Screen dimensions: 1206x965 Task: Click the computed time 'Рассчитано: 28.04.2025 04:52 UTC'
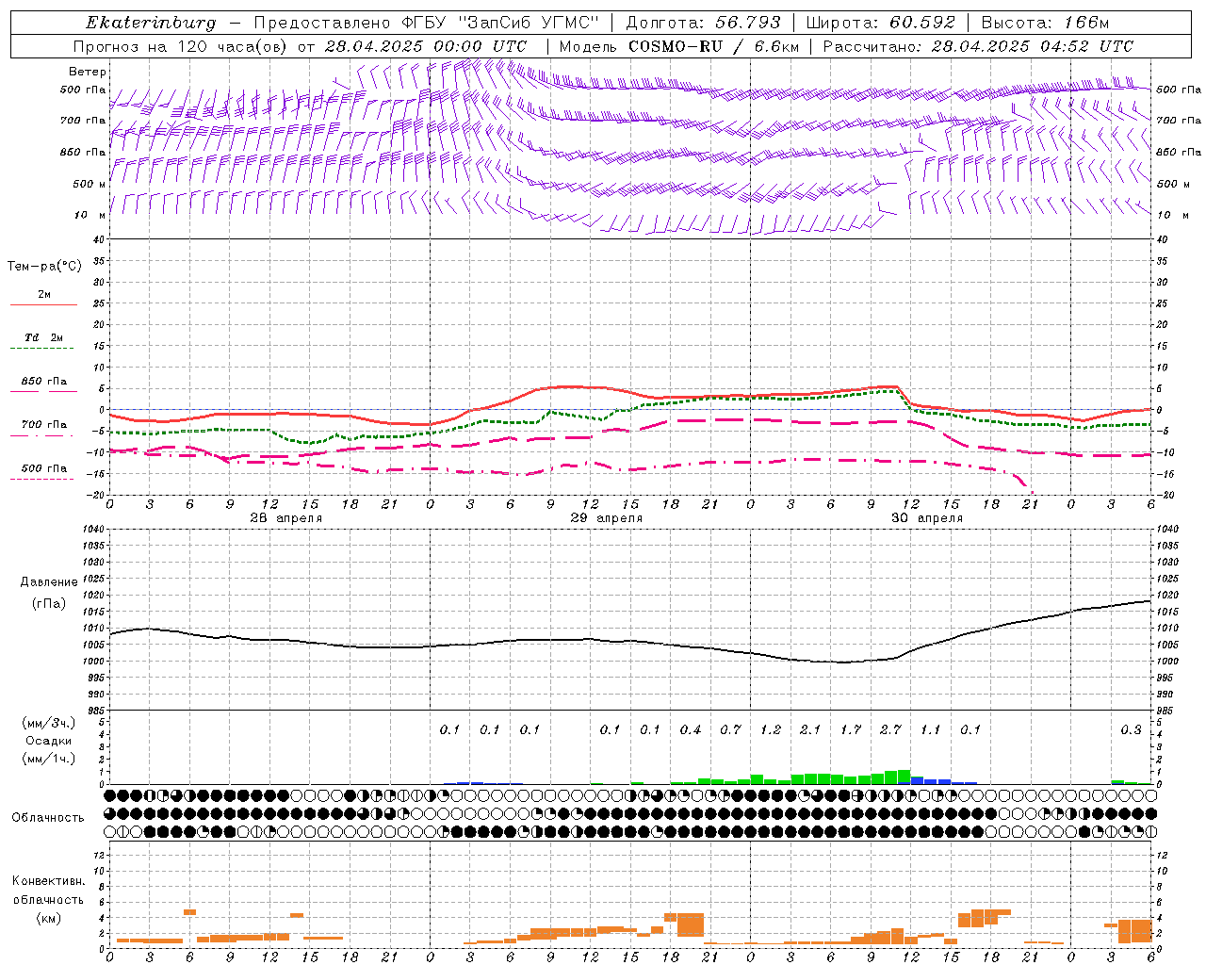(x=978, y=46)
